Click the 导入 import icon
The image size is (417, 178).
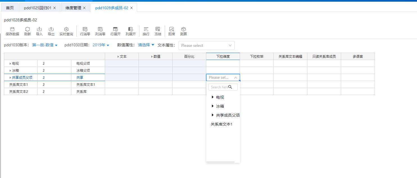39,29
